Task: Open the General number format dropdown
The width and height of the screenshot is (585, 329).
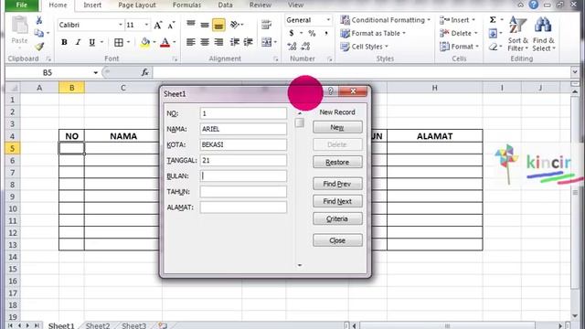Action: click(328, 20)
